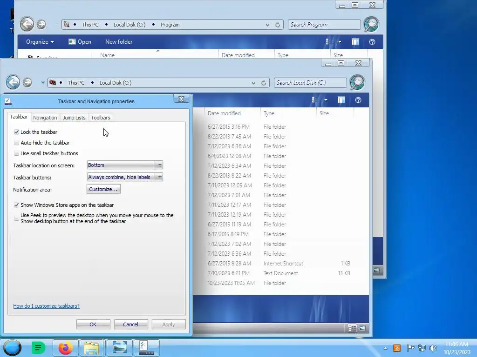Viewport: 477px width, 357px height.
Task: Click the Customize... notification area button
Action: [103, 189]
